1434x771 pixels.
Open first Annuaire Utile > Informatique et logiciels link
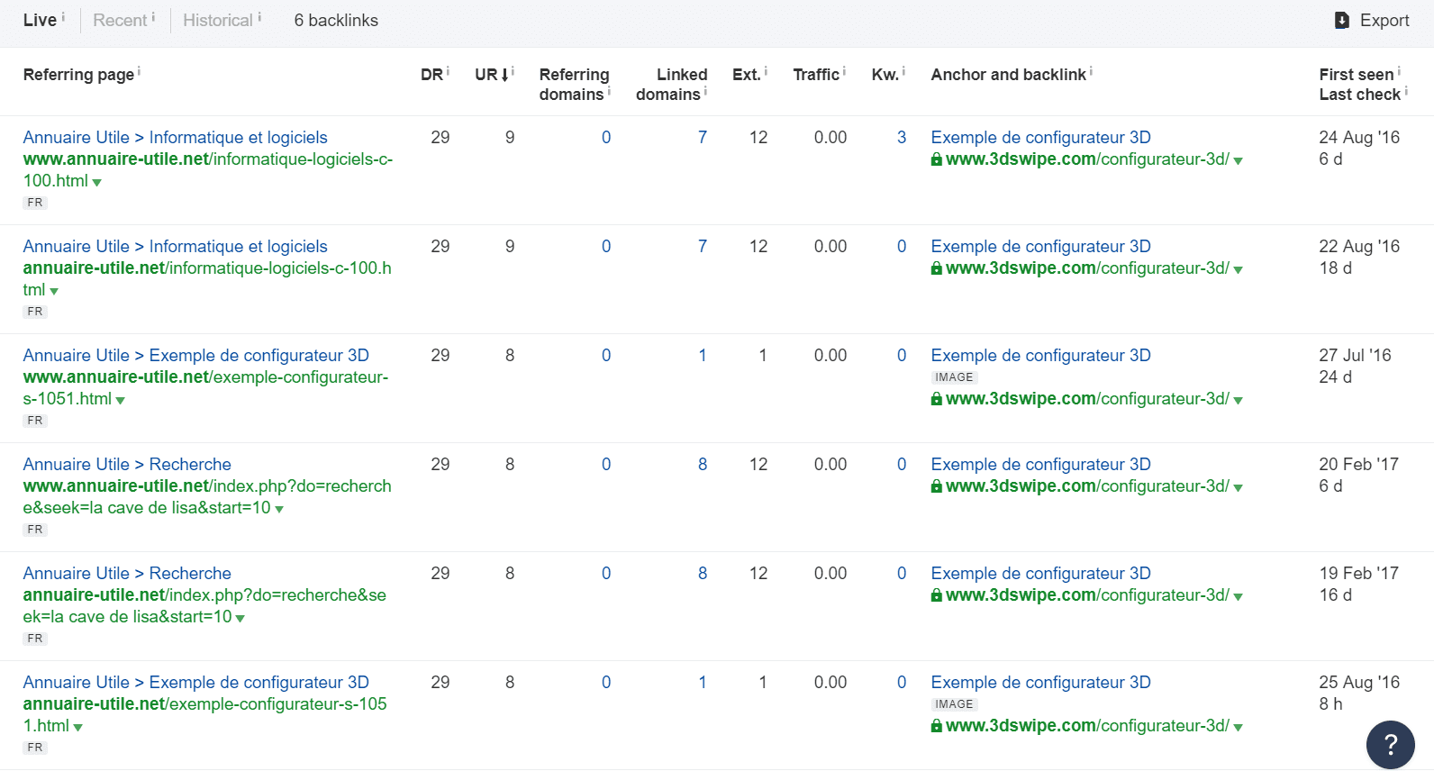175,138
